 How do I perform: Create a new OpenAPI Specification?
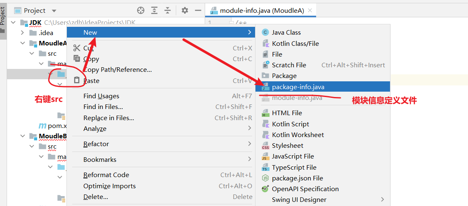[323, 189]
